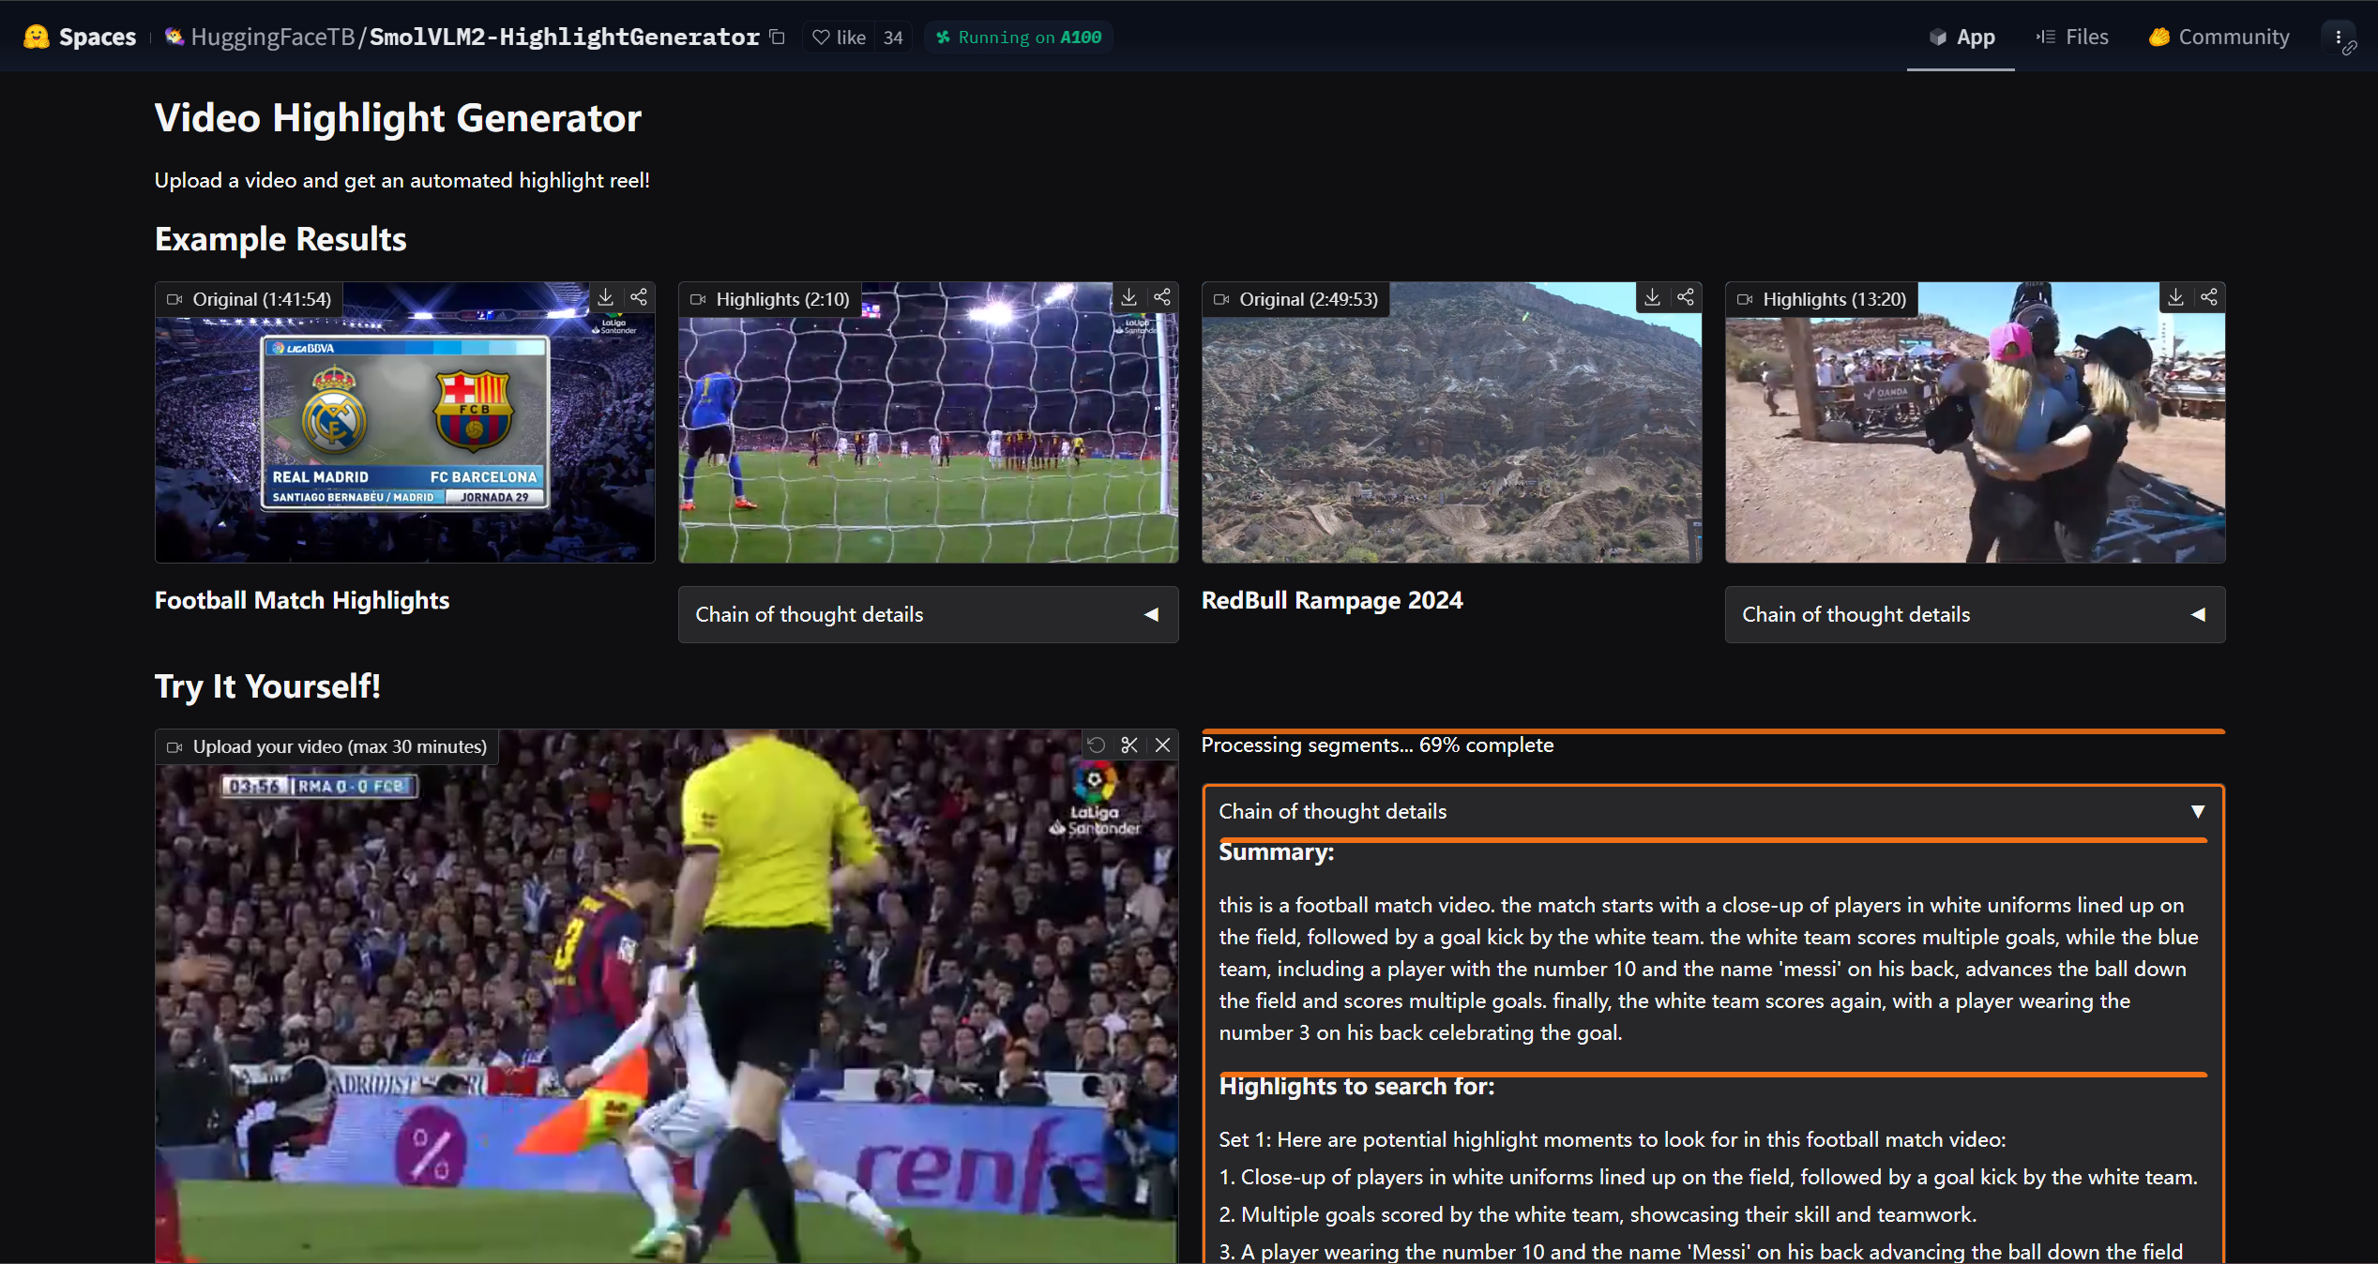The height and width of the screenshot is (1264, 2378).
Task: Copy the Space name with clipboard icon
Action: [778, 37]
